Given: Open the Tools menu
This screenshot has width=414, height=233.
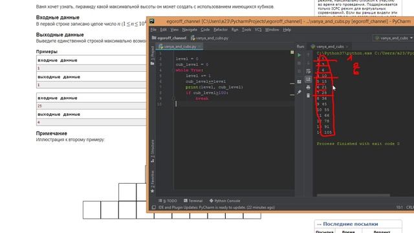Looking at the screenshot, I should (x=246, y=30).
